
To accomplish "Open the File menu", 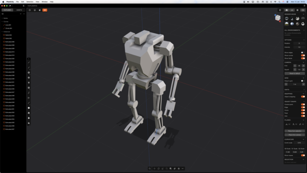I will [17, 2].
